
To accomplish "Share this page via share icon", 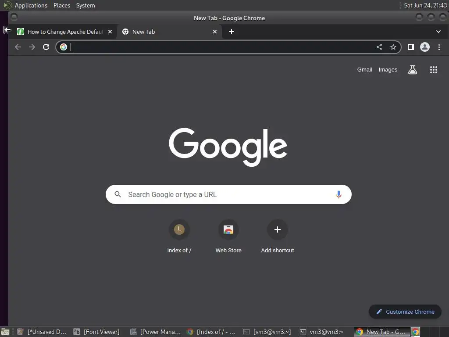I will click(379, 47).
